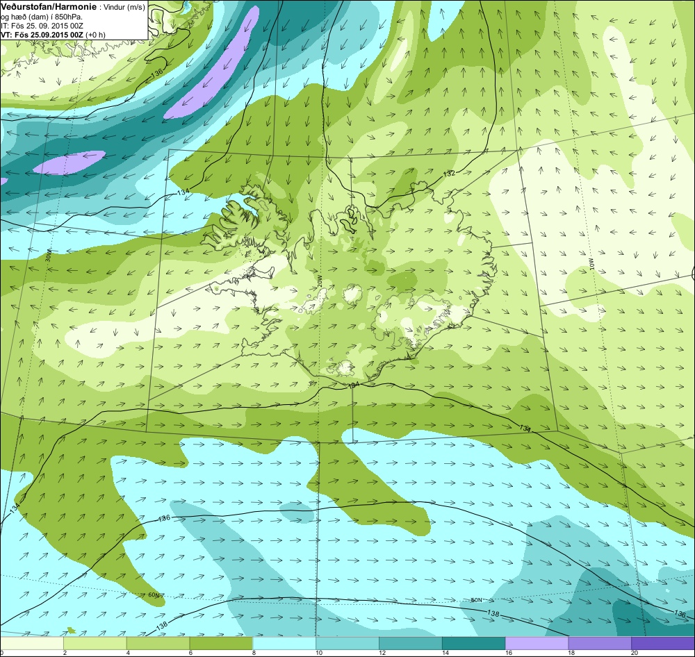The height and width of the screenshot is (657, 695).
Task: Click the 16–18 m/s lilac legend swatch
Action: click(x=537, y=643)
